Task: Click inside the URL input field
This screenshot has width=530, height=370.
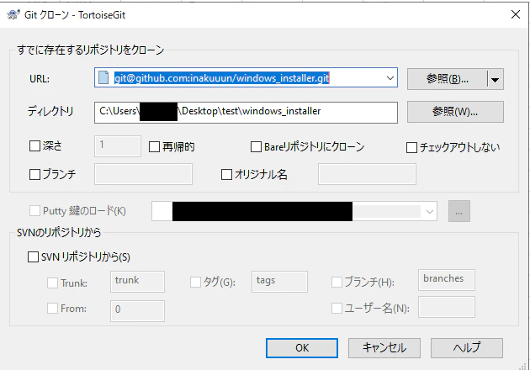Action: 246,77
